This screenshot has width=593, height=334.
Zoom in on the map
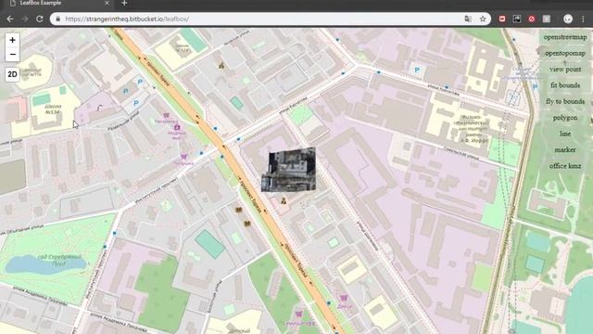pyautogui.click(x=12, y=40)
